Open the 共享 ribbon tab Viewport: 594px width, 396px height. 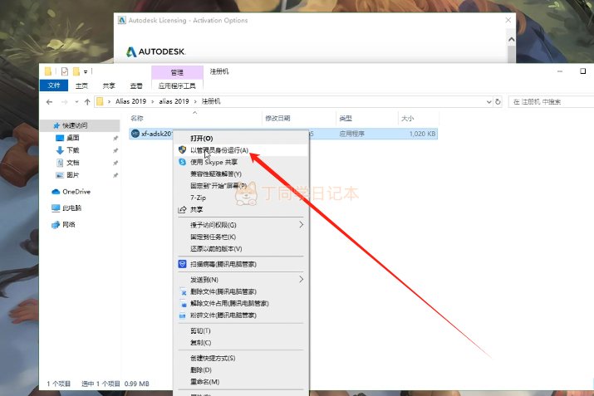[x=109, y=86]
